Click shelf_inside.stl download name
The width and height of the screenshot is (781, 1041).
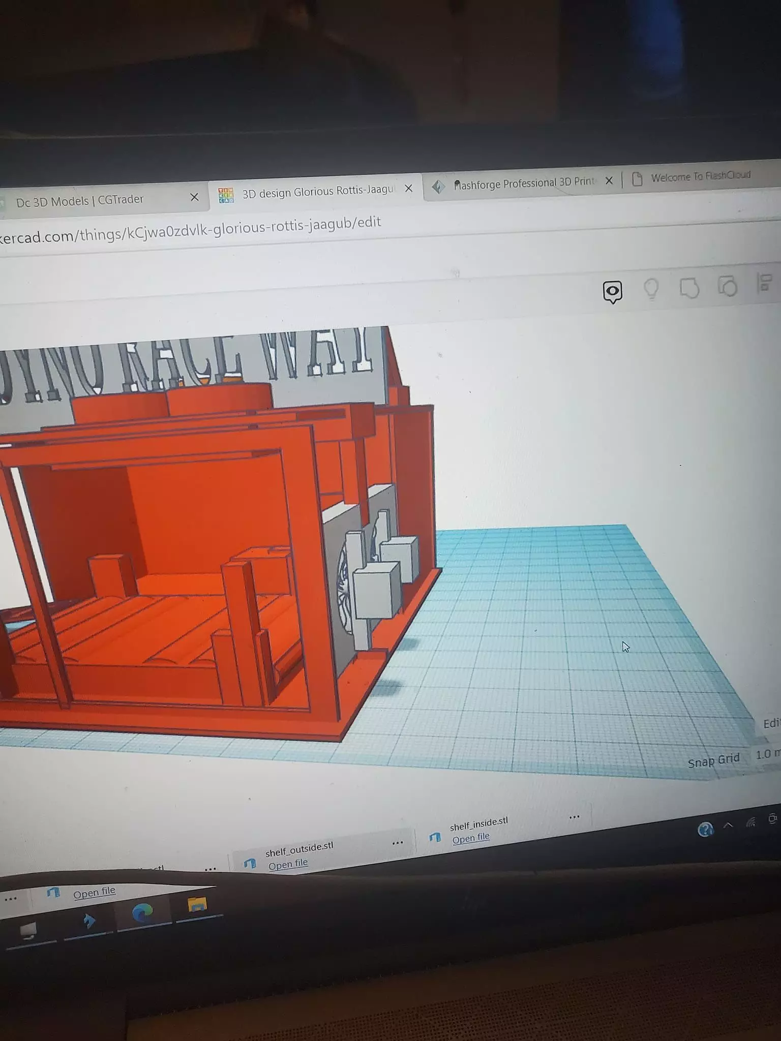(x=478, y=823)
